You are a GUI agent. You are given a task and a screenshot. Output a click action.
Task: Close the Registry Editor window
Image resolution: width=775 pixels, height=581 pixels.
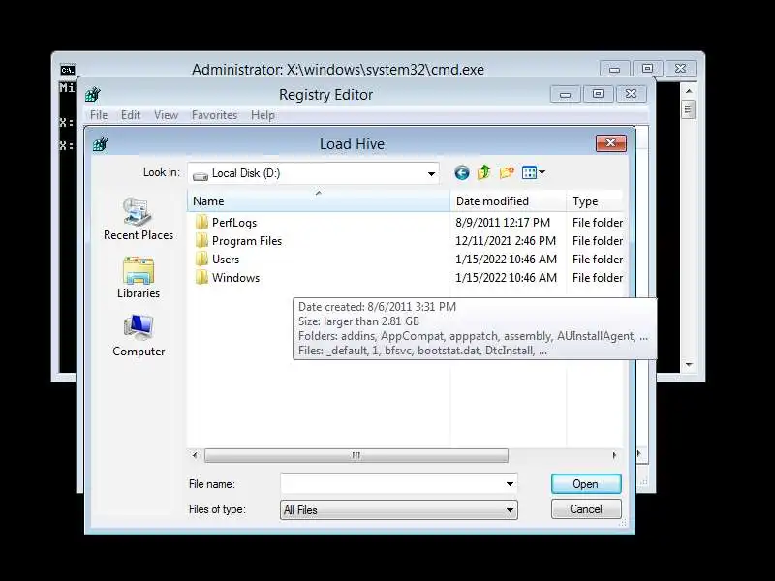[x=632, y=94]
